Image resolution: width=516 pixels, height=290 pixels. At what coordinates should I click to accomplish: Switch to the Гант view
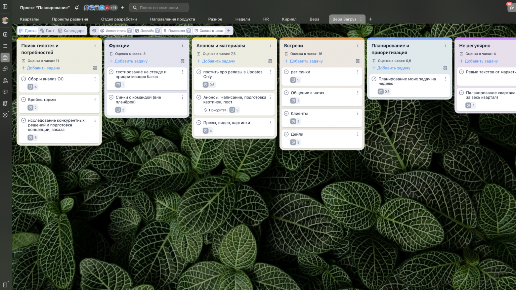click(x=47, y=31)
